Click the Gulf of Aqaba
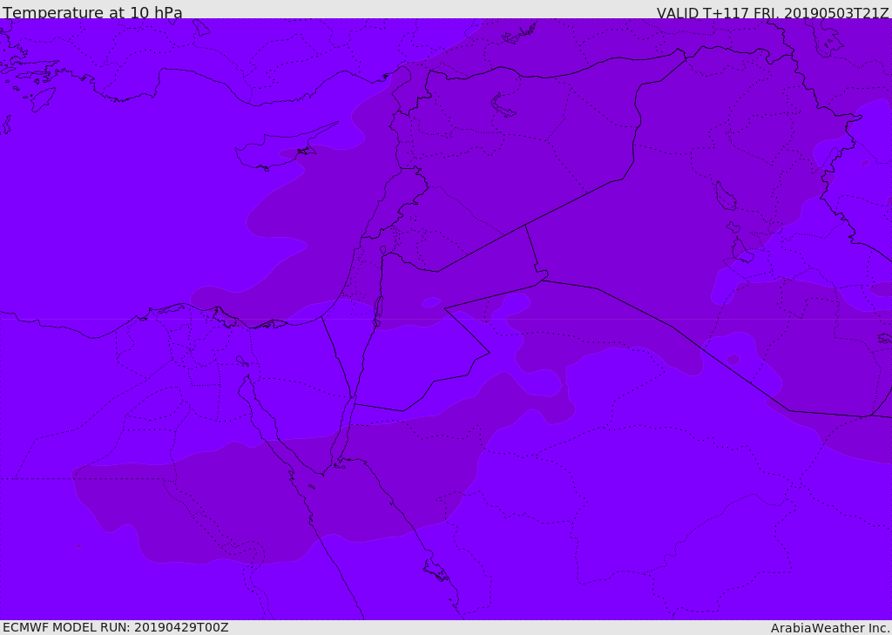Image resolution: width=892 pixels, height=635 pixels. [346, 433]
